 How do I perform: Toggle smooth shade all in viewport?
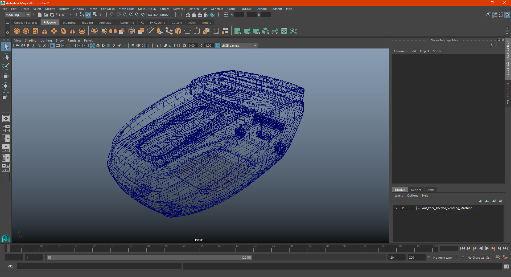pos(98,46)
